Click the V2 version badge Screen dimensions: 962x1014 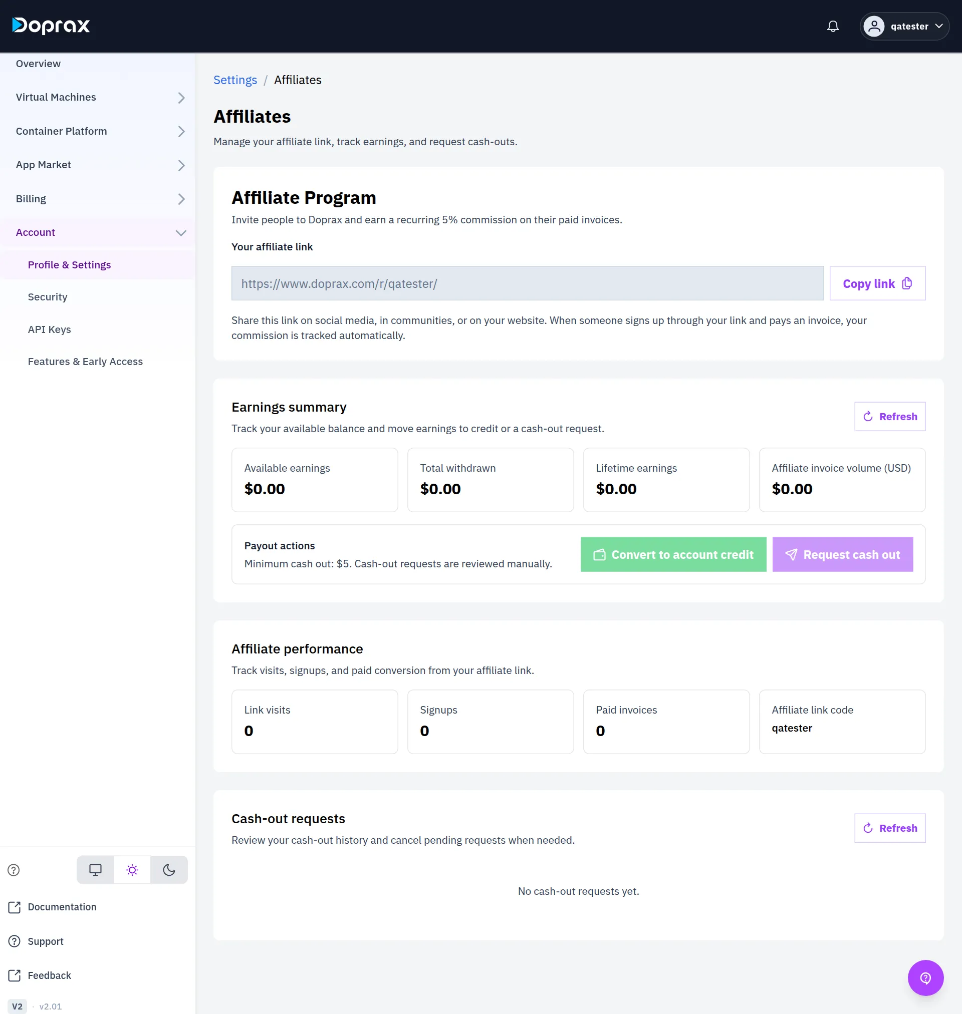click(x=18, y=1006)
